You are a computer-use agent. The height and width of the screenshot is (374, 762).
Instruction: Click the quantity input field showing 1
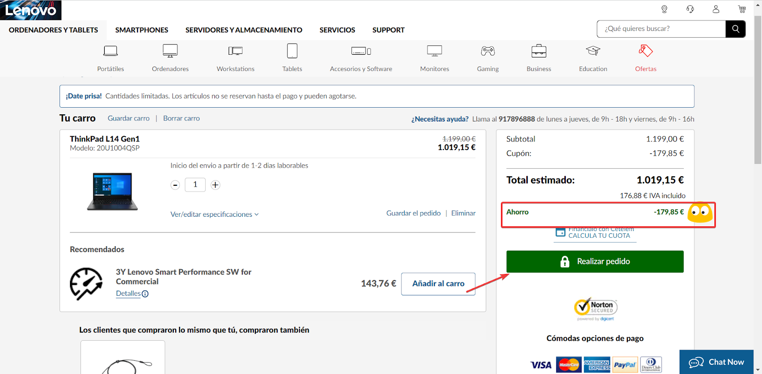(195, 185)
